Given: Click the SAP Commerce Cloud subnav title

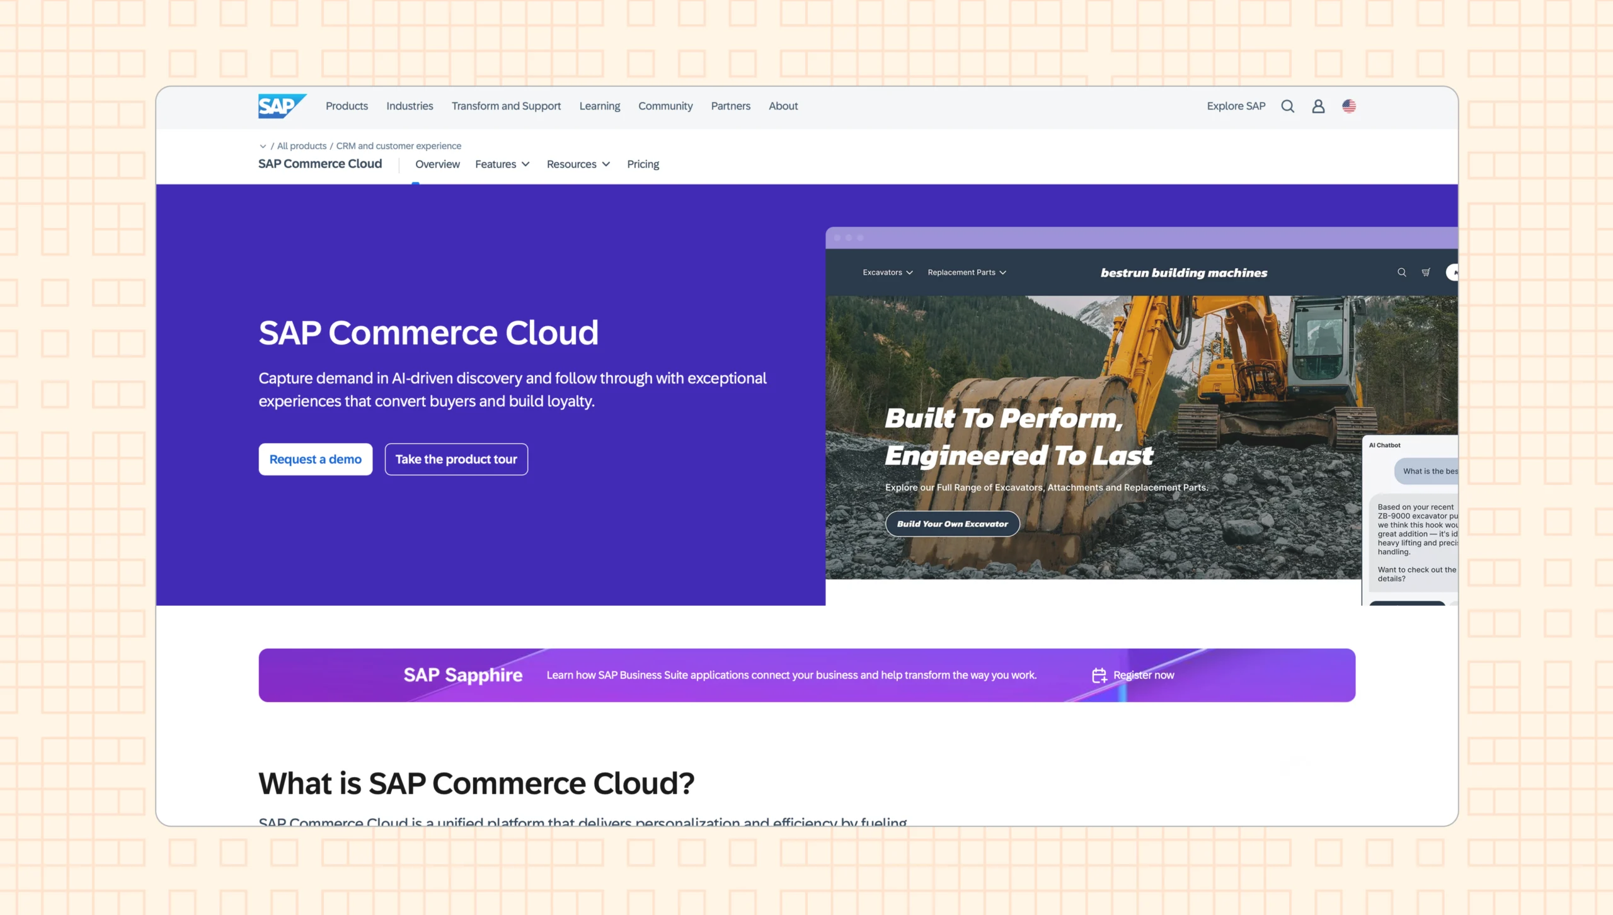Looking at the screenshot, I should pos(320,164).
